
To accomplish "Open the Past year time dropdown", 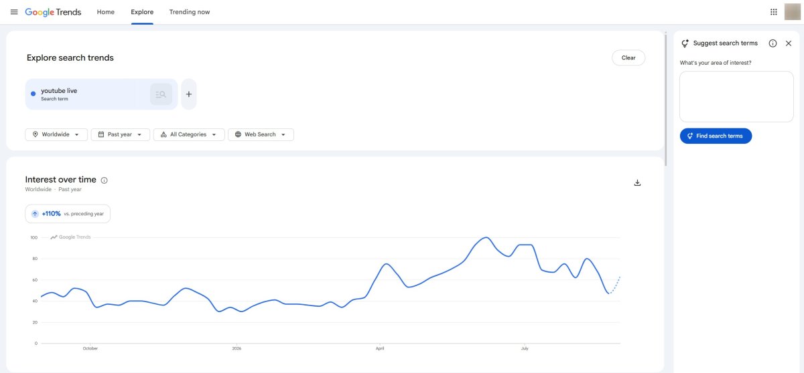I will pos(121,134).
